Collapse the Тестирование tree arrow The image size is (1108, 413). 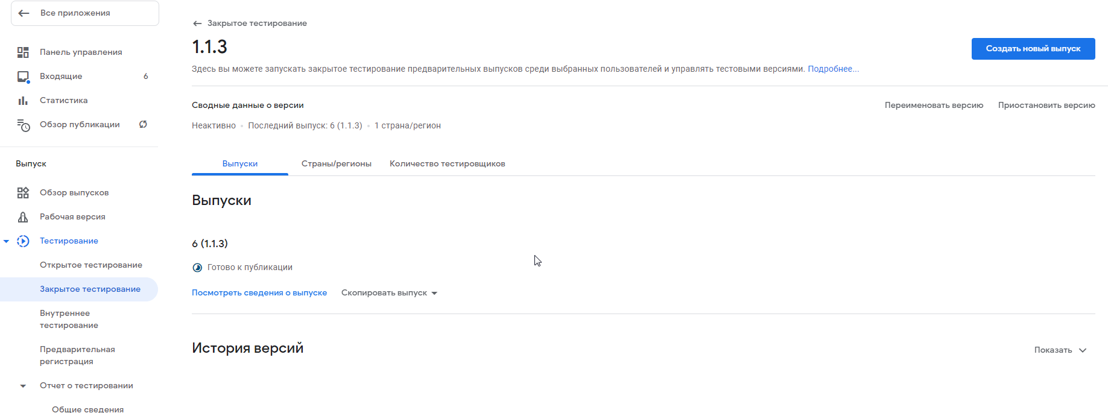pyautogui.click(x=6, y=241)
